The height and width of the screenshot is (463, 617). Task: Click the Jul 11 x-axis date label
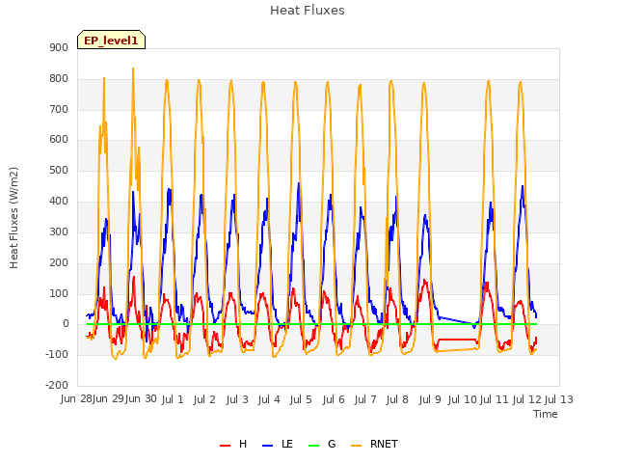pos(495,399)
